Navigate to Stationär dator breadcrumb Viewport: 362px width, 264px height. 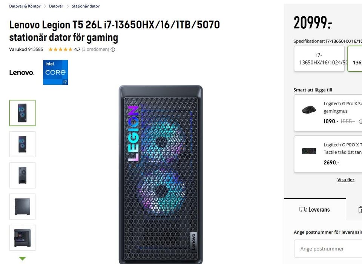click(86, 6)
